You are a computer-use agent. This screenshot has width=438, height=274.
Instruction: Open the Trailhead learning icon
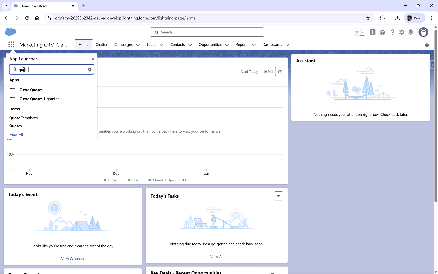click(382, 32)
